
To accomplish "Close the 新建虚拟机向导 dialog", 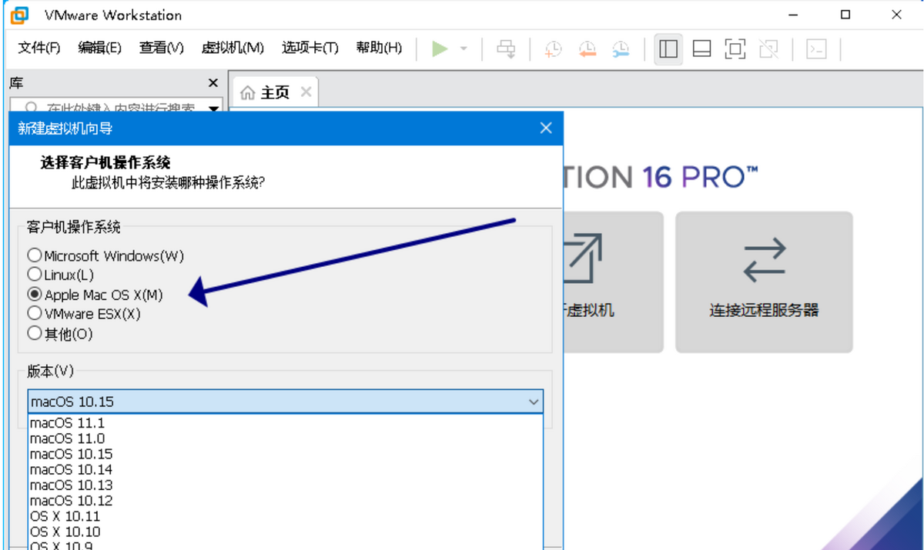I will coord(546,128).
